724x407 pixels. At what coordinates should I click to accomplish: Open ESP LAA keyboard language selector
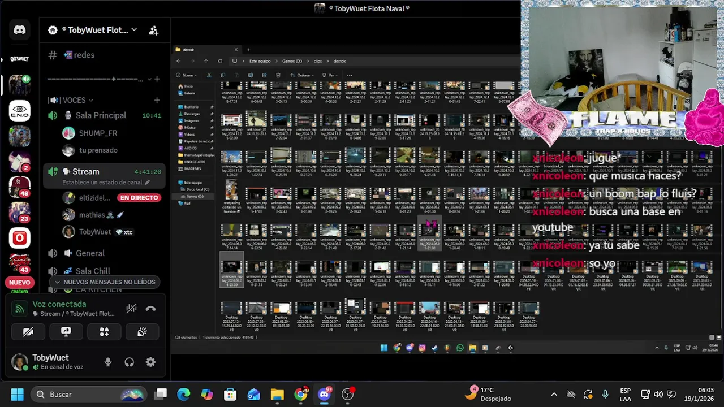click(625, 394)
